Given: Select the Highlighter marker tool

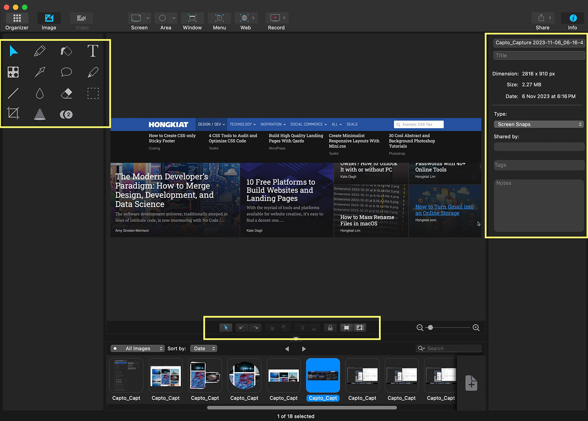Looking at the screenshot, I should [x=93, y=72].
